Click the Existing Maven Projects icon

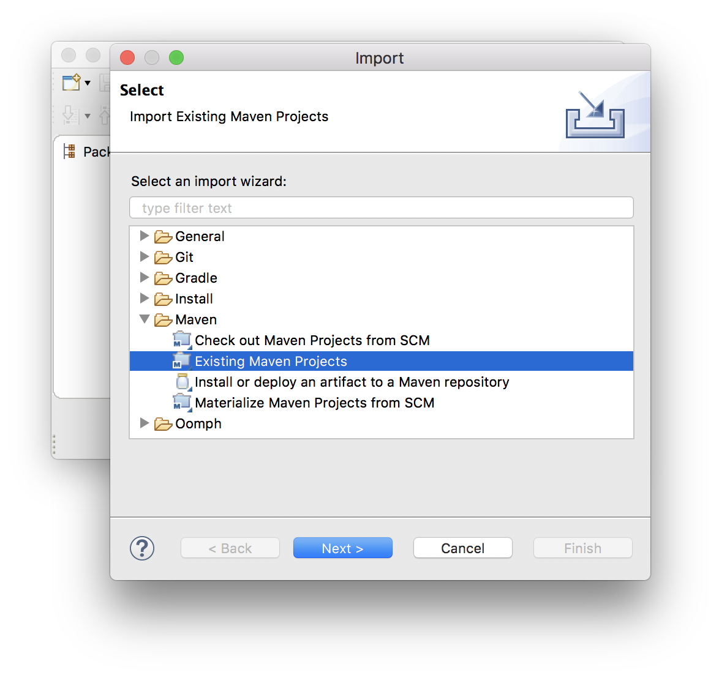pyautogui.click(x=182, y=361)
